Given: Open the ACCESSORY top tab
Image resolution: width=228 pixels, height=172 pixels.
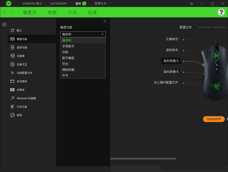Looking at the screenshot, I should [59, 3].
